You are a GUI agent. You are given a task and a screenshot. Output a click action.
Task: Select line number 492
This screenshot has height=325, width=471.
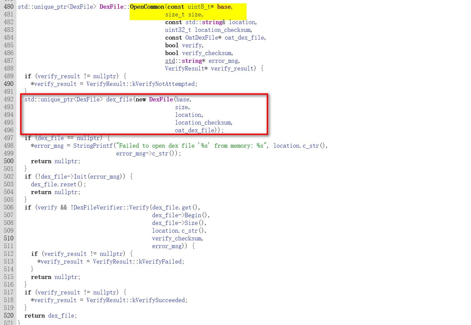pos(9,99)
